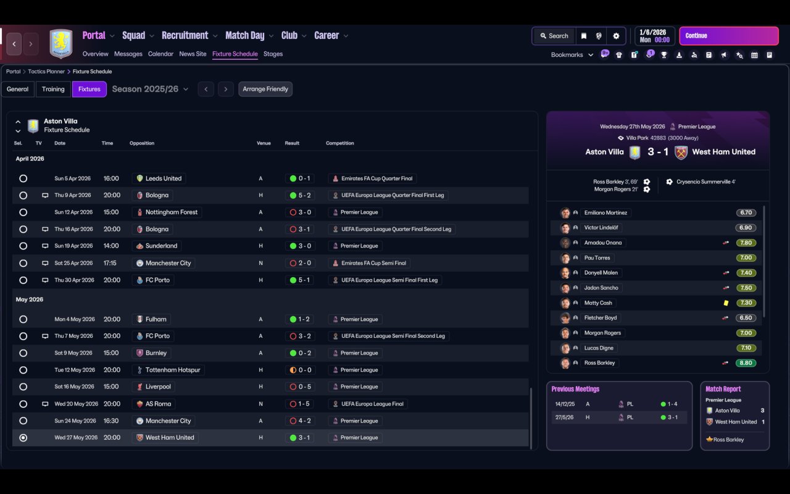Click the up chevron beside Aston Villa heading
Screen dimensions: 790x494
click(18, 122)
